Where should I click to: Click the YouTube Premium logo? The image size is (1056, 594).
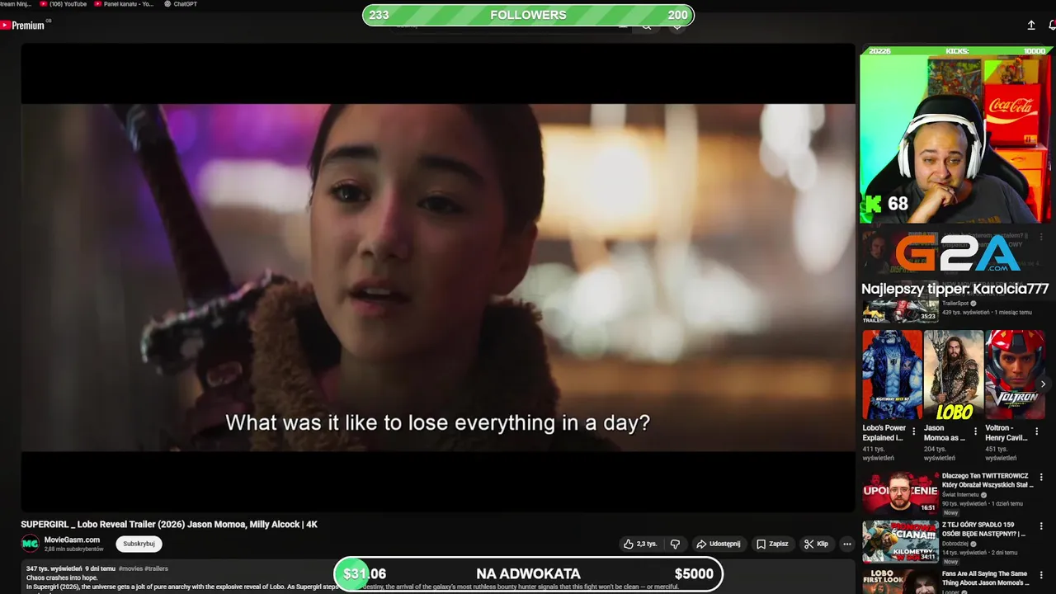[x=25, y=26]
